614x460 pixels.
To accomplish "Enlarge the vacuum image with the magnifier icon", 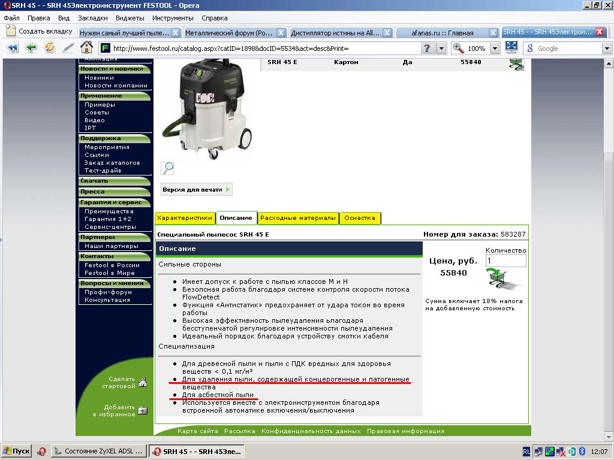I will (168, 168).
